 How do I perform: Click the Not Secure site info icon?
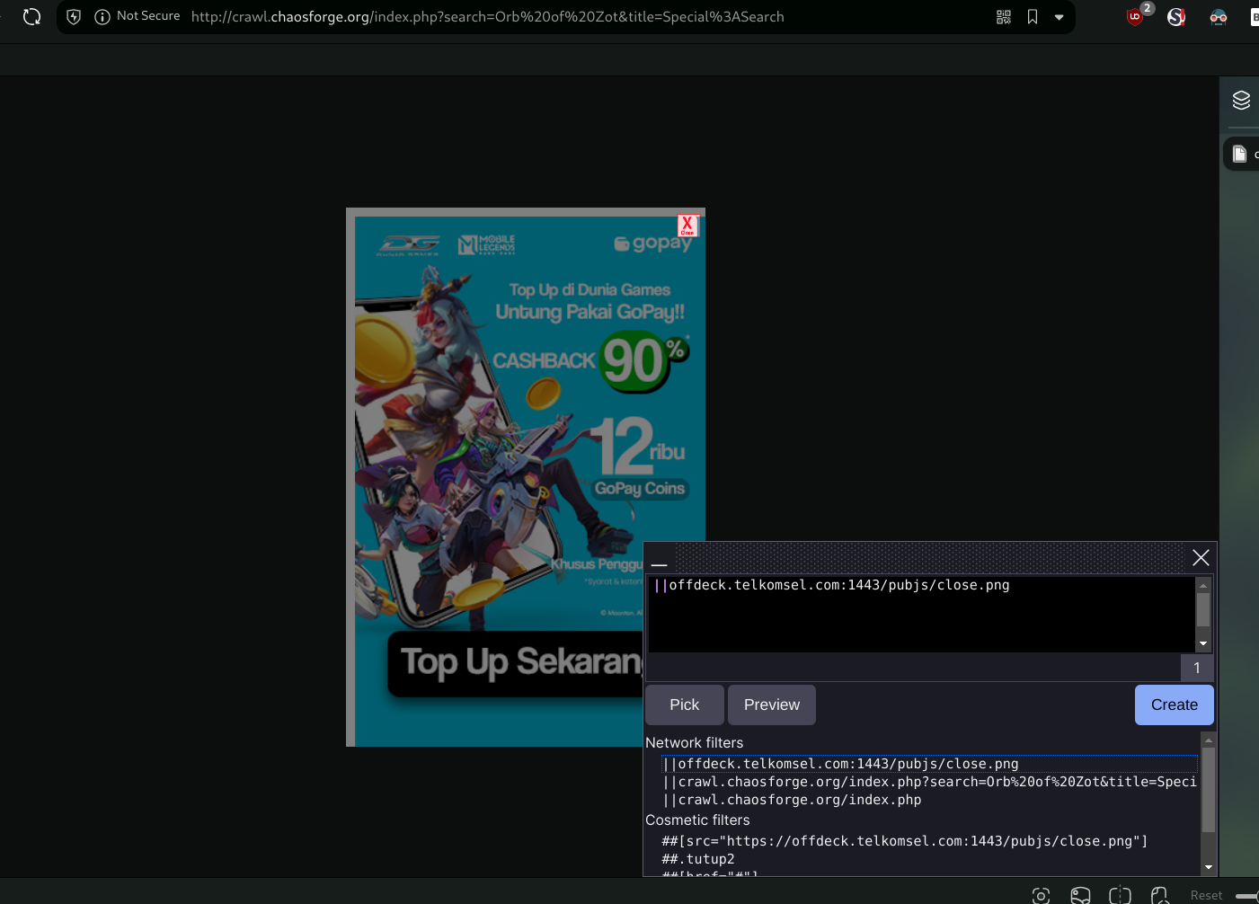tap(102, 16)
